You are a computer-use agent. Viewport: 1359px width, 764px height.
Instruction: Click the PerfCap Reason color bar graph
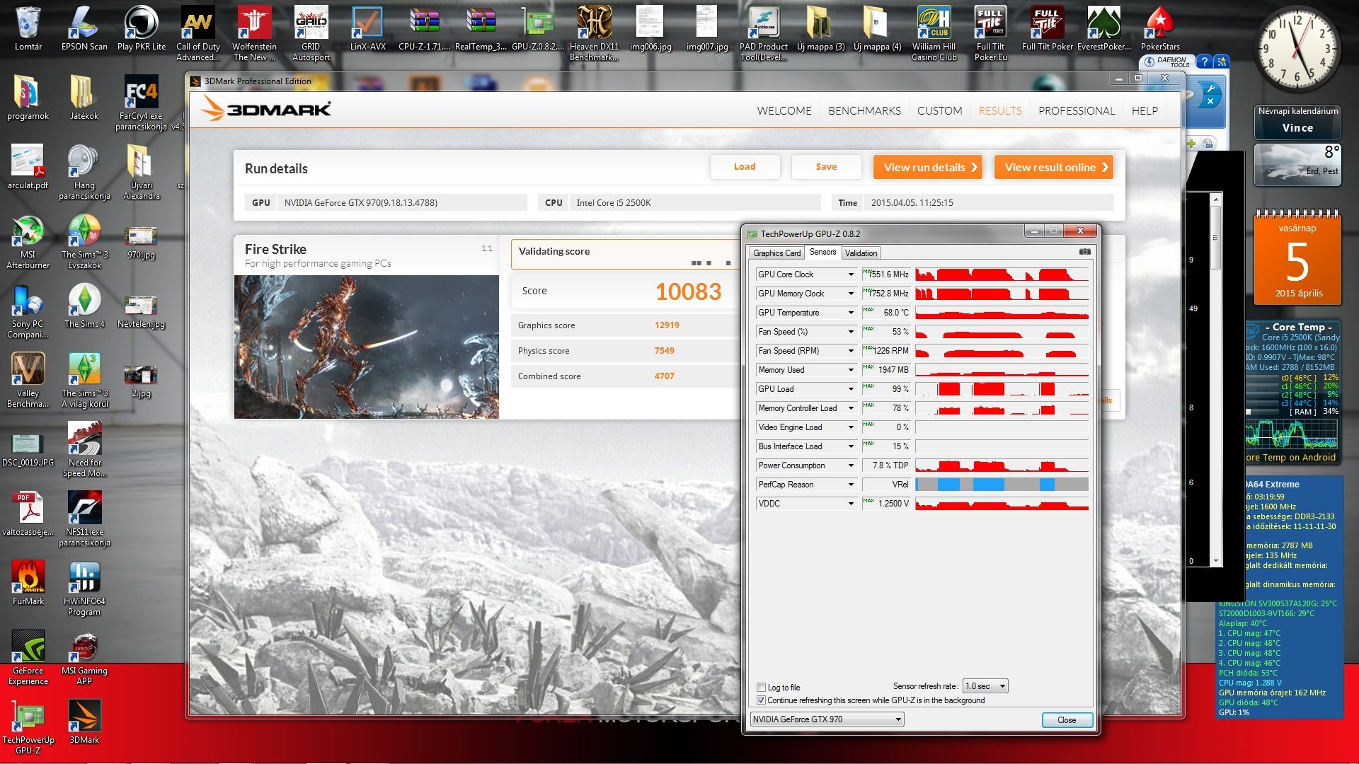tap(1002, 485)
